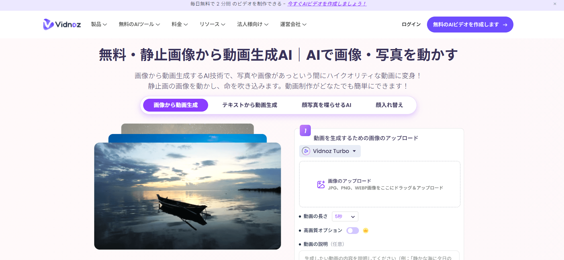
Task: Click the boat at sunset preview image
Action: point(188,196)
